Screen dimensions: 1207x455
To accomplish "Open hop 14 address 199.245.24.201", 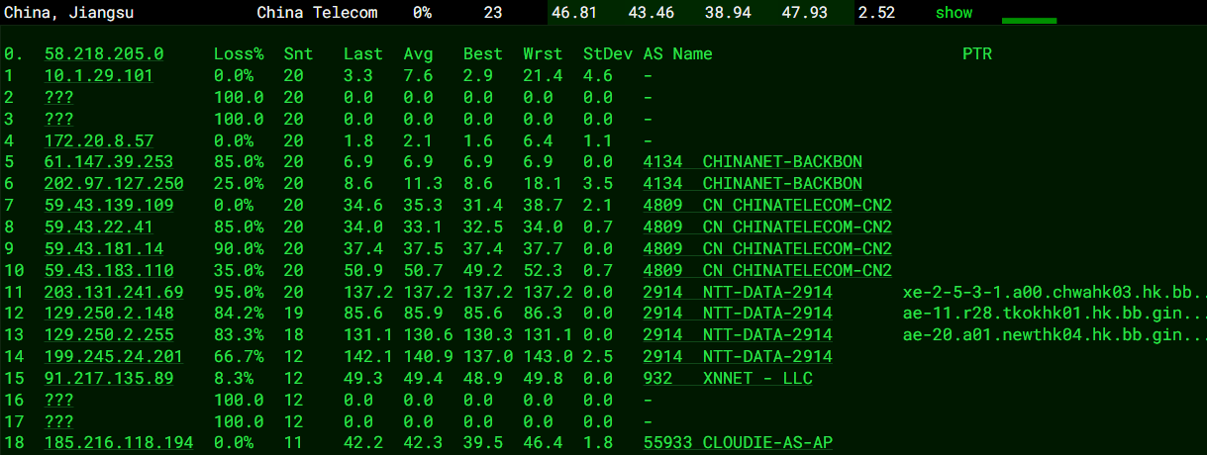I will tap(114, 358).
